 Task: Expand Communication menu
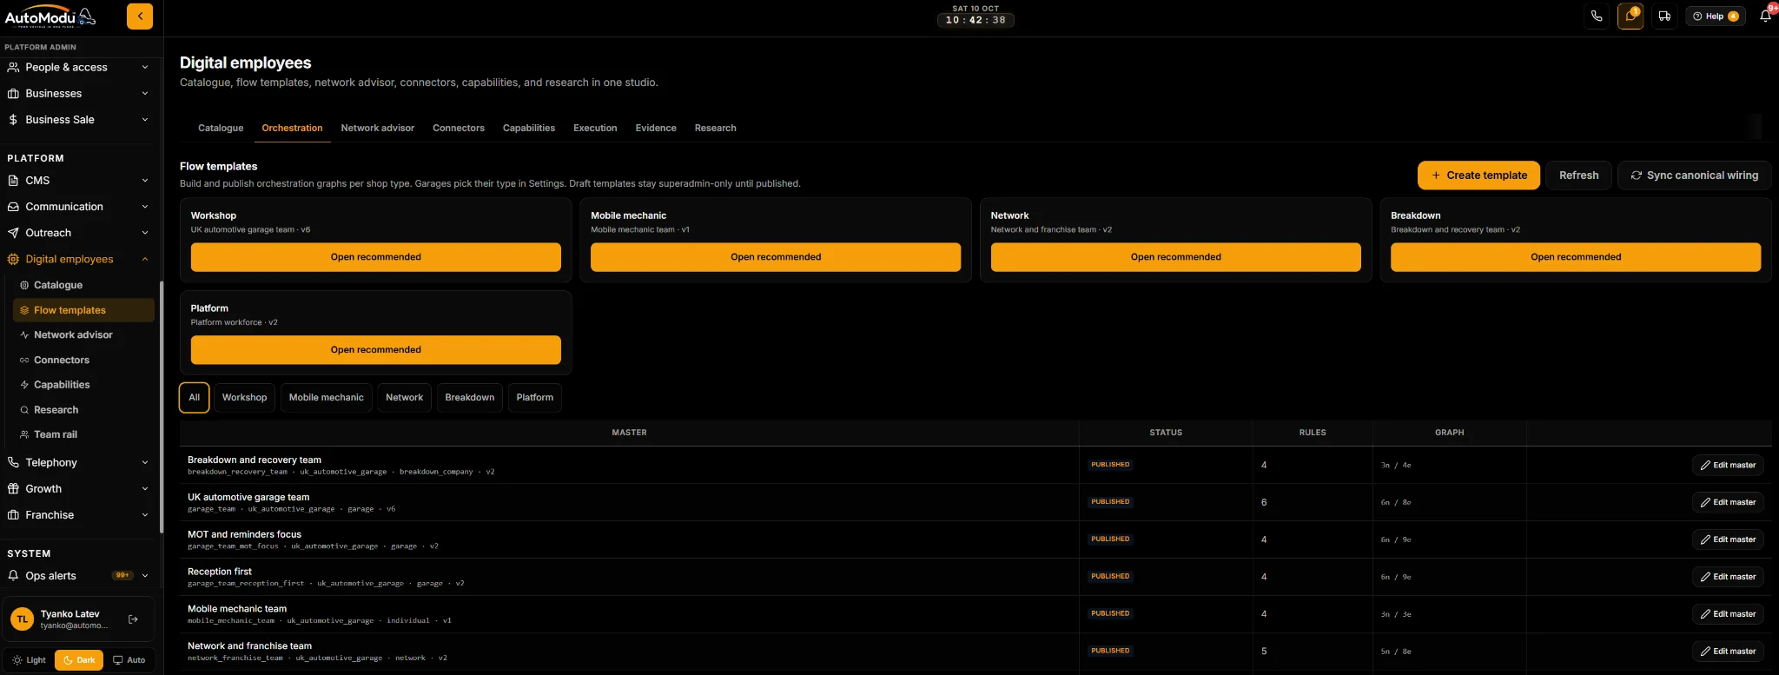(78, 207)
